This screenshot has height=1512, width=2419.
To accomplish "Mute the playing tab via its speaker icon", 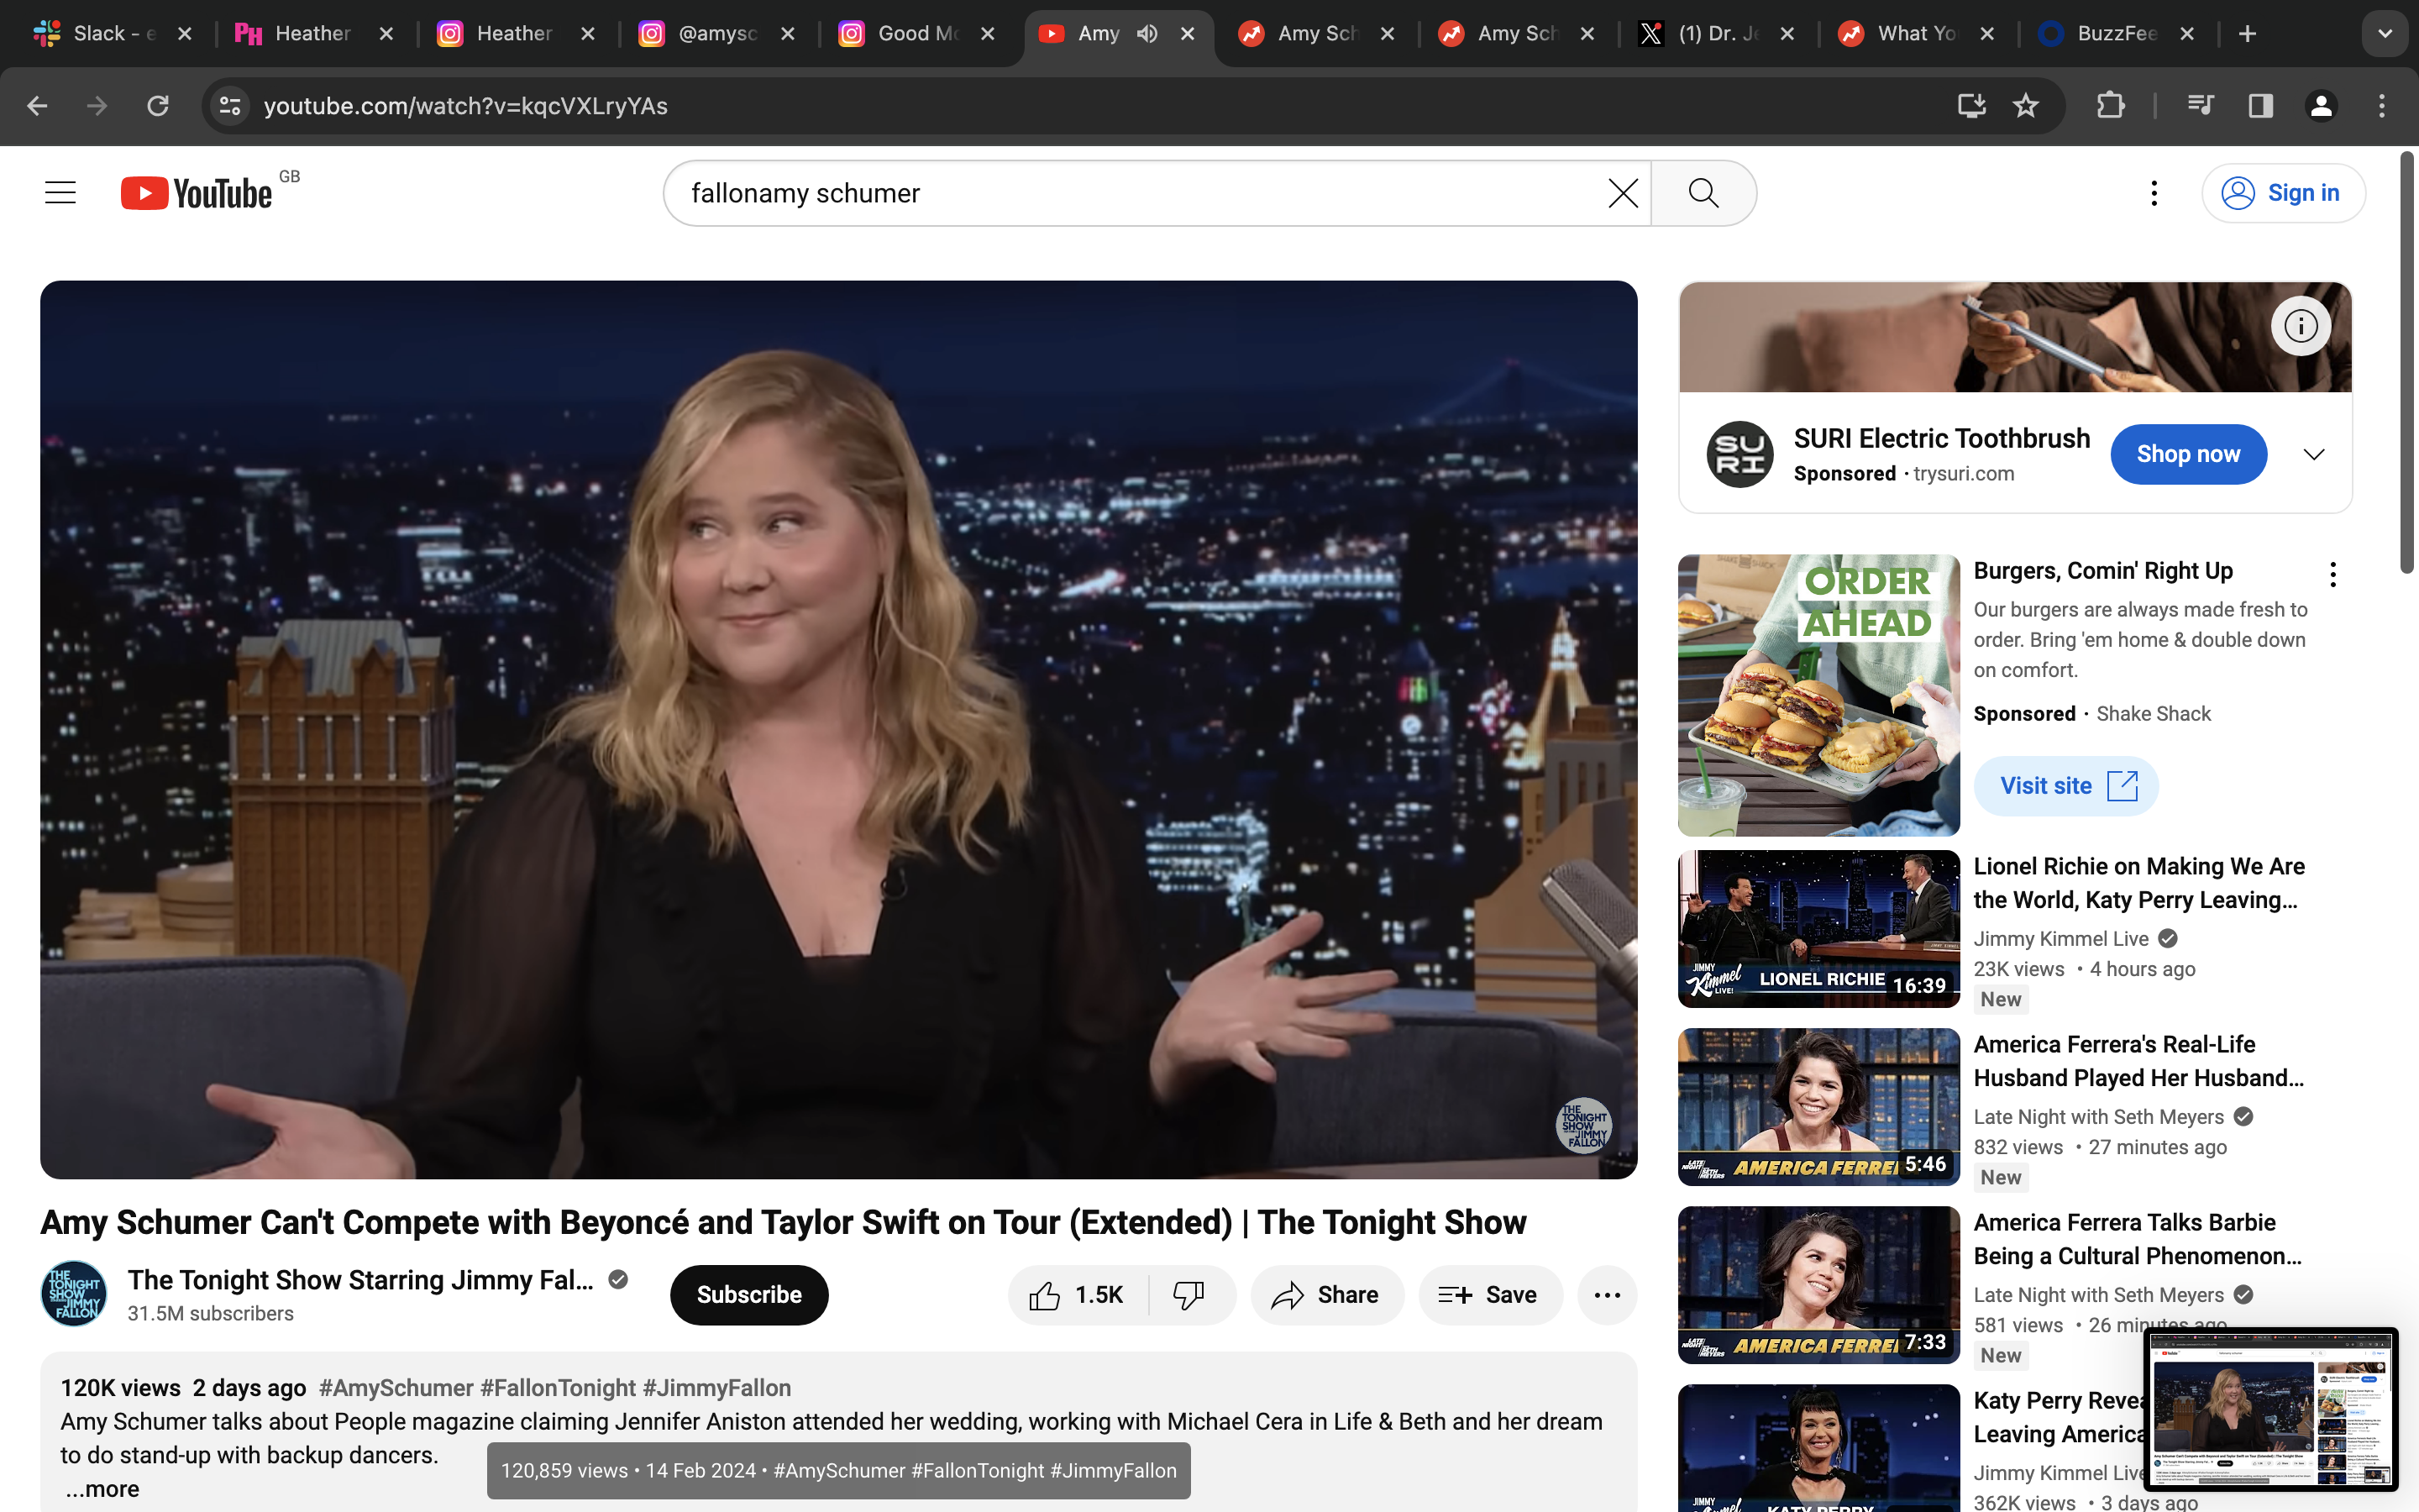I will pyautogui.click(x=1147, y=33).
